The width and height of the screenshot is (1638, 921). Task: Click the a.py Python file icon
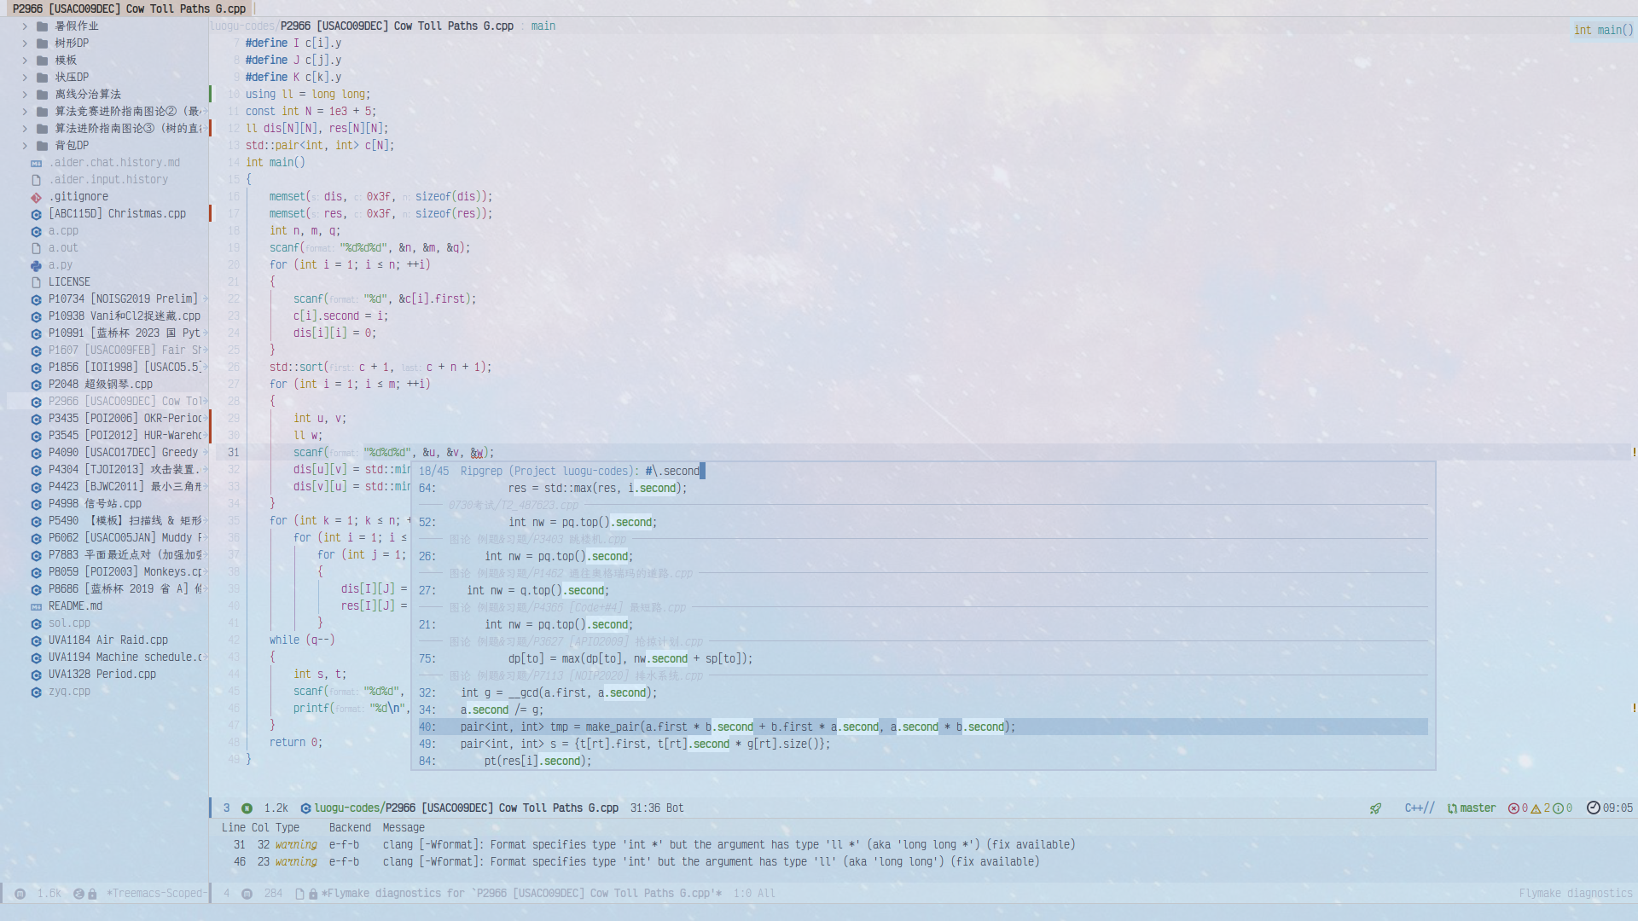pyautogui.click(x=36, y=265)
